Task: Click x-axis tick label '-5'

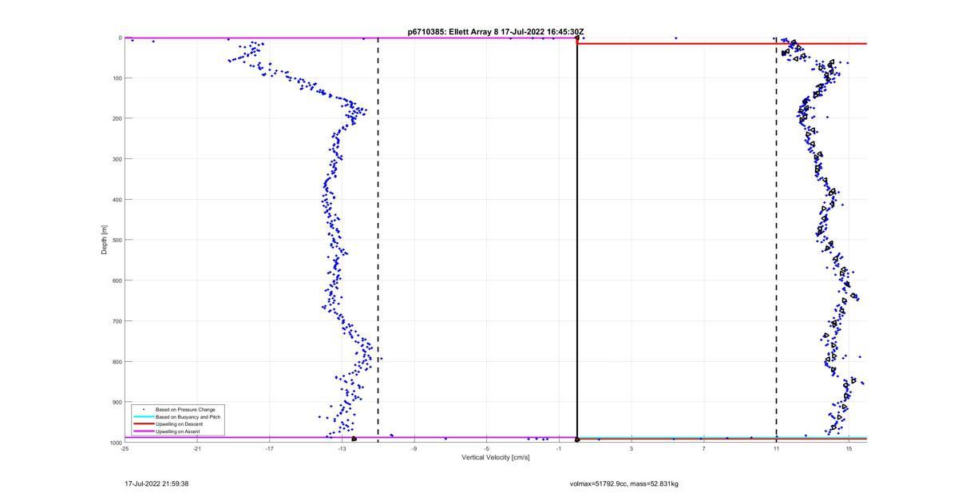Action: click(486, 449)
